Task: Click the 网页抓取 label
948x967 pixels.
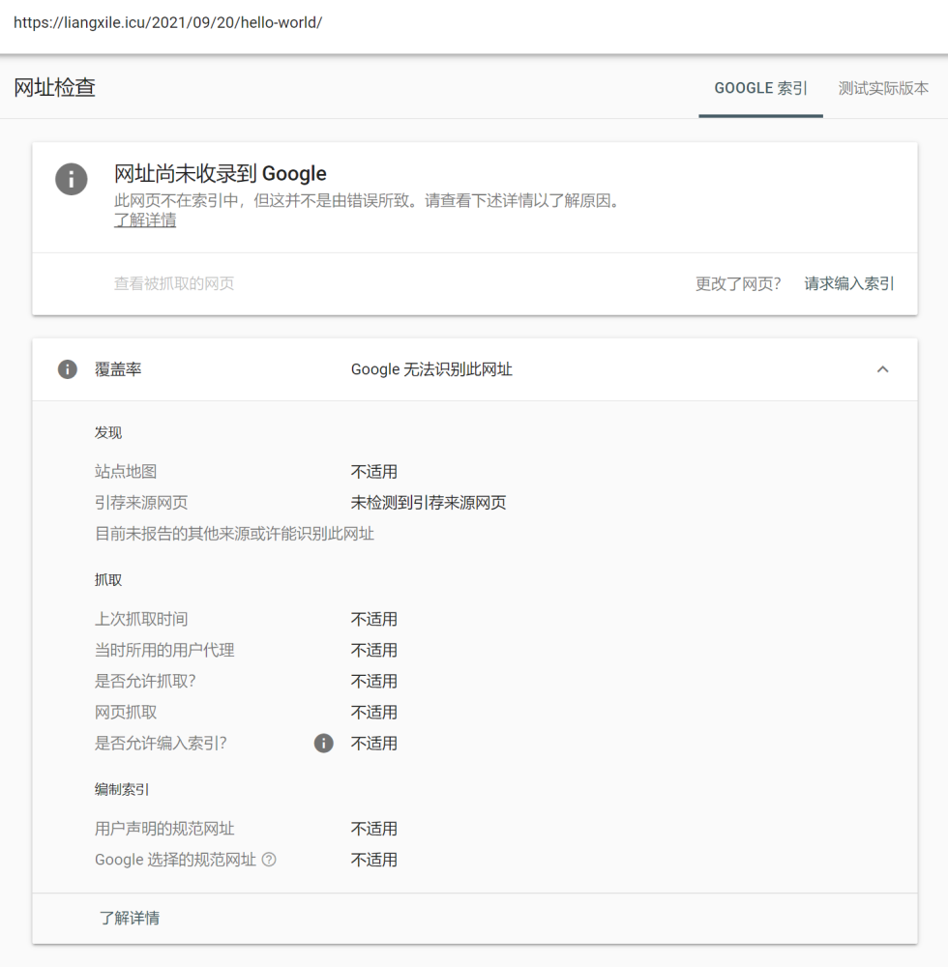Action: pos(126,713)
